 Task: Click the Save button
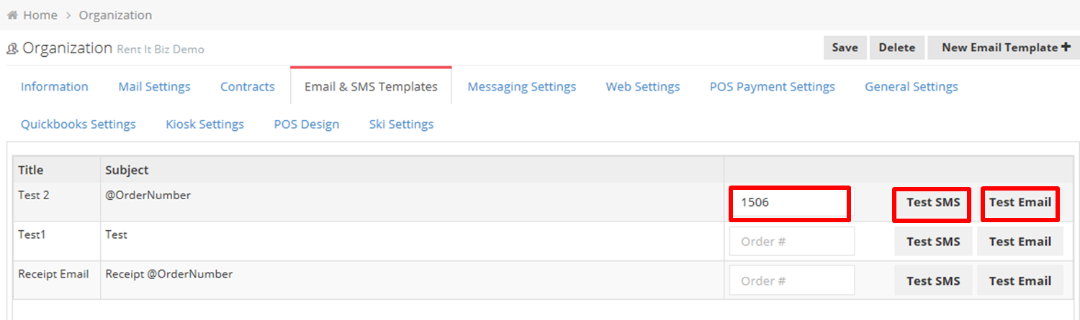845,47
